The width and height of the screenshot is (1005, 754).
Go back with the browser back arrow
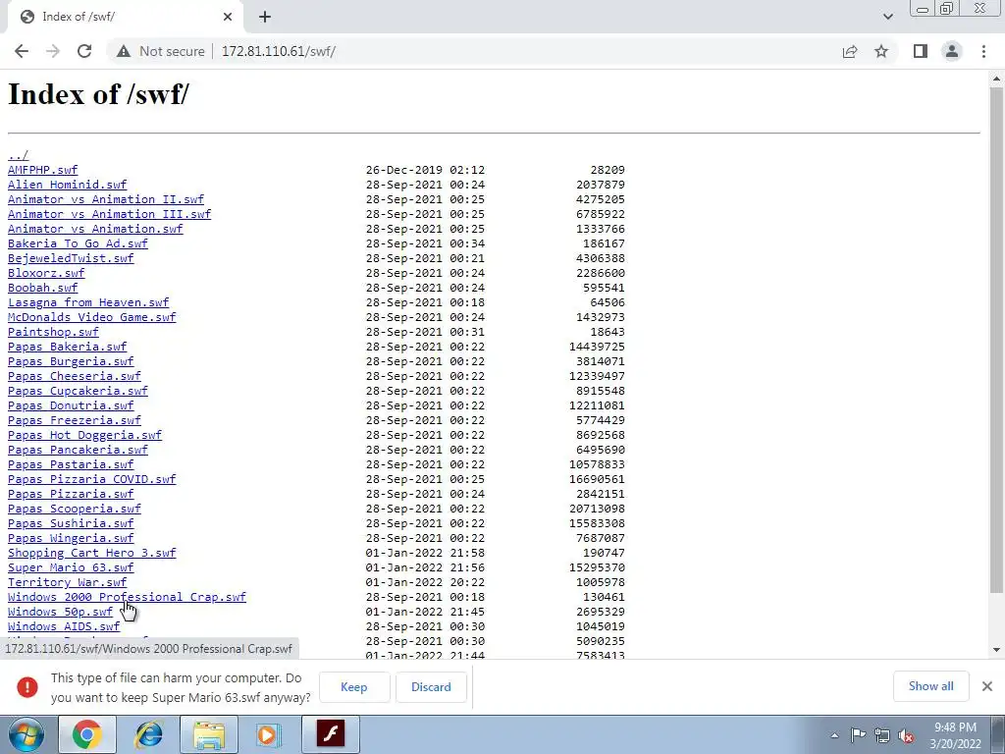pyautogui.click(x=22, y=51)
